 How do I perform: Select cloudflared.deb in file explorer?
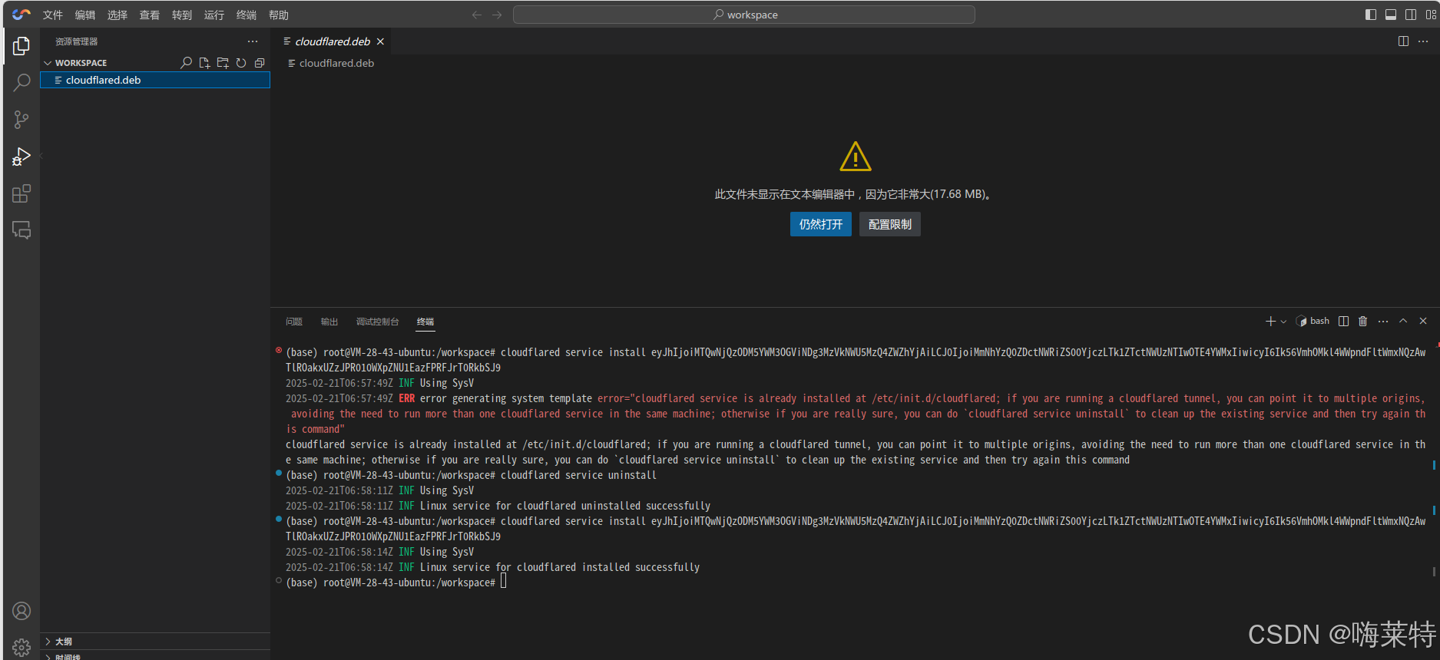pos(155,80)
